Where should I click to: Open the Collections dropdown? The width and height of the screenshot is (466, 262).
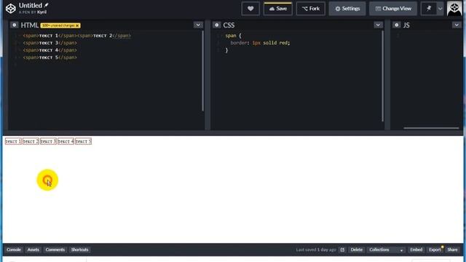tap(386, 250)
